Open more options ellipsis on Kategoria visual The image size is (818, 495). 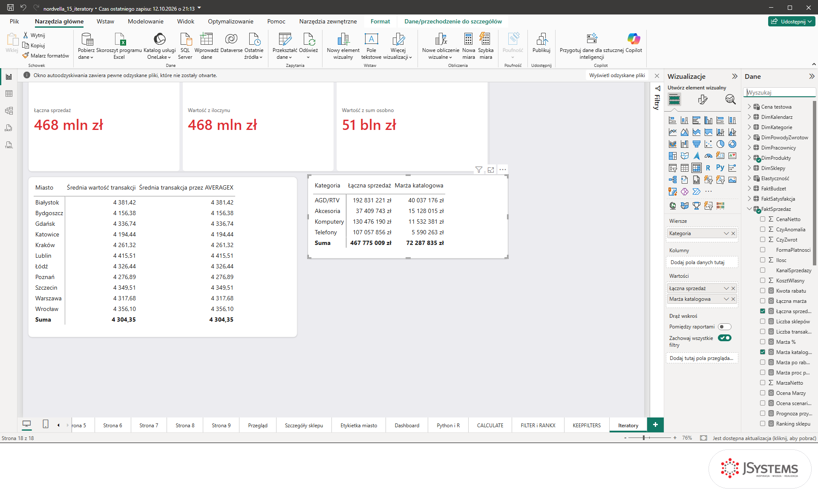click(503, 170)
